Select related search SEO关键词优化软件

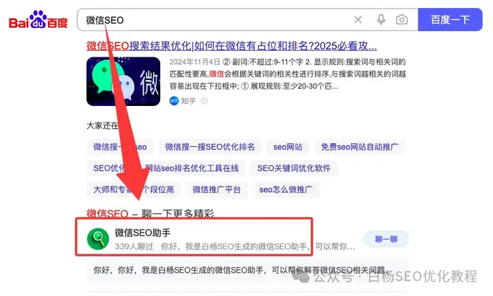pyautogui.click(x=294, y=168)
